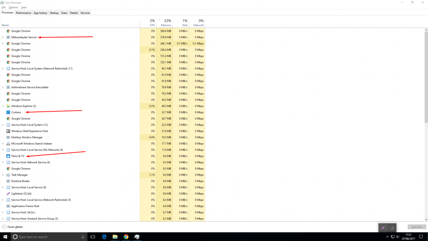Collapse the view with Fewer details

[12, 227]
